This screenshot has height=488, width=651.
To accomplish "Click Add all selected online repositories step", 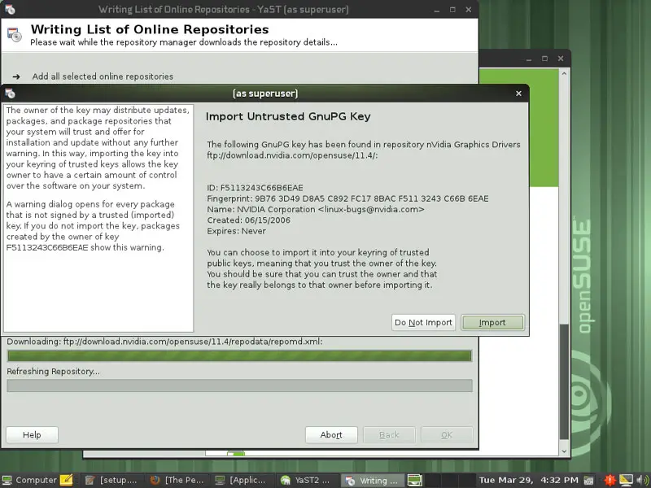I will [103, 76].
